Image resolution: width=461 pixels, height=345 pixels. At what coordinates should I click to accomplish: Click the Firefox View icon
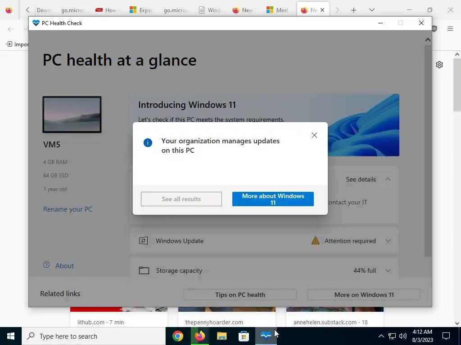pos(9,10)
